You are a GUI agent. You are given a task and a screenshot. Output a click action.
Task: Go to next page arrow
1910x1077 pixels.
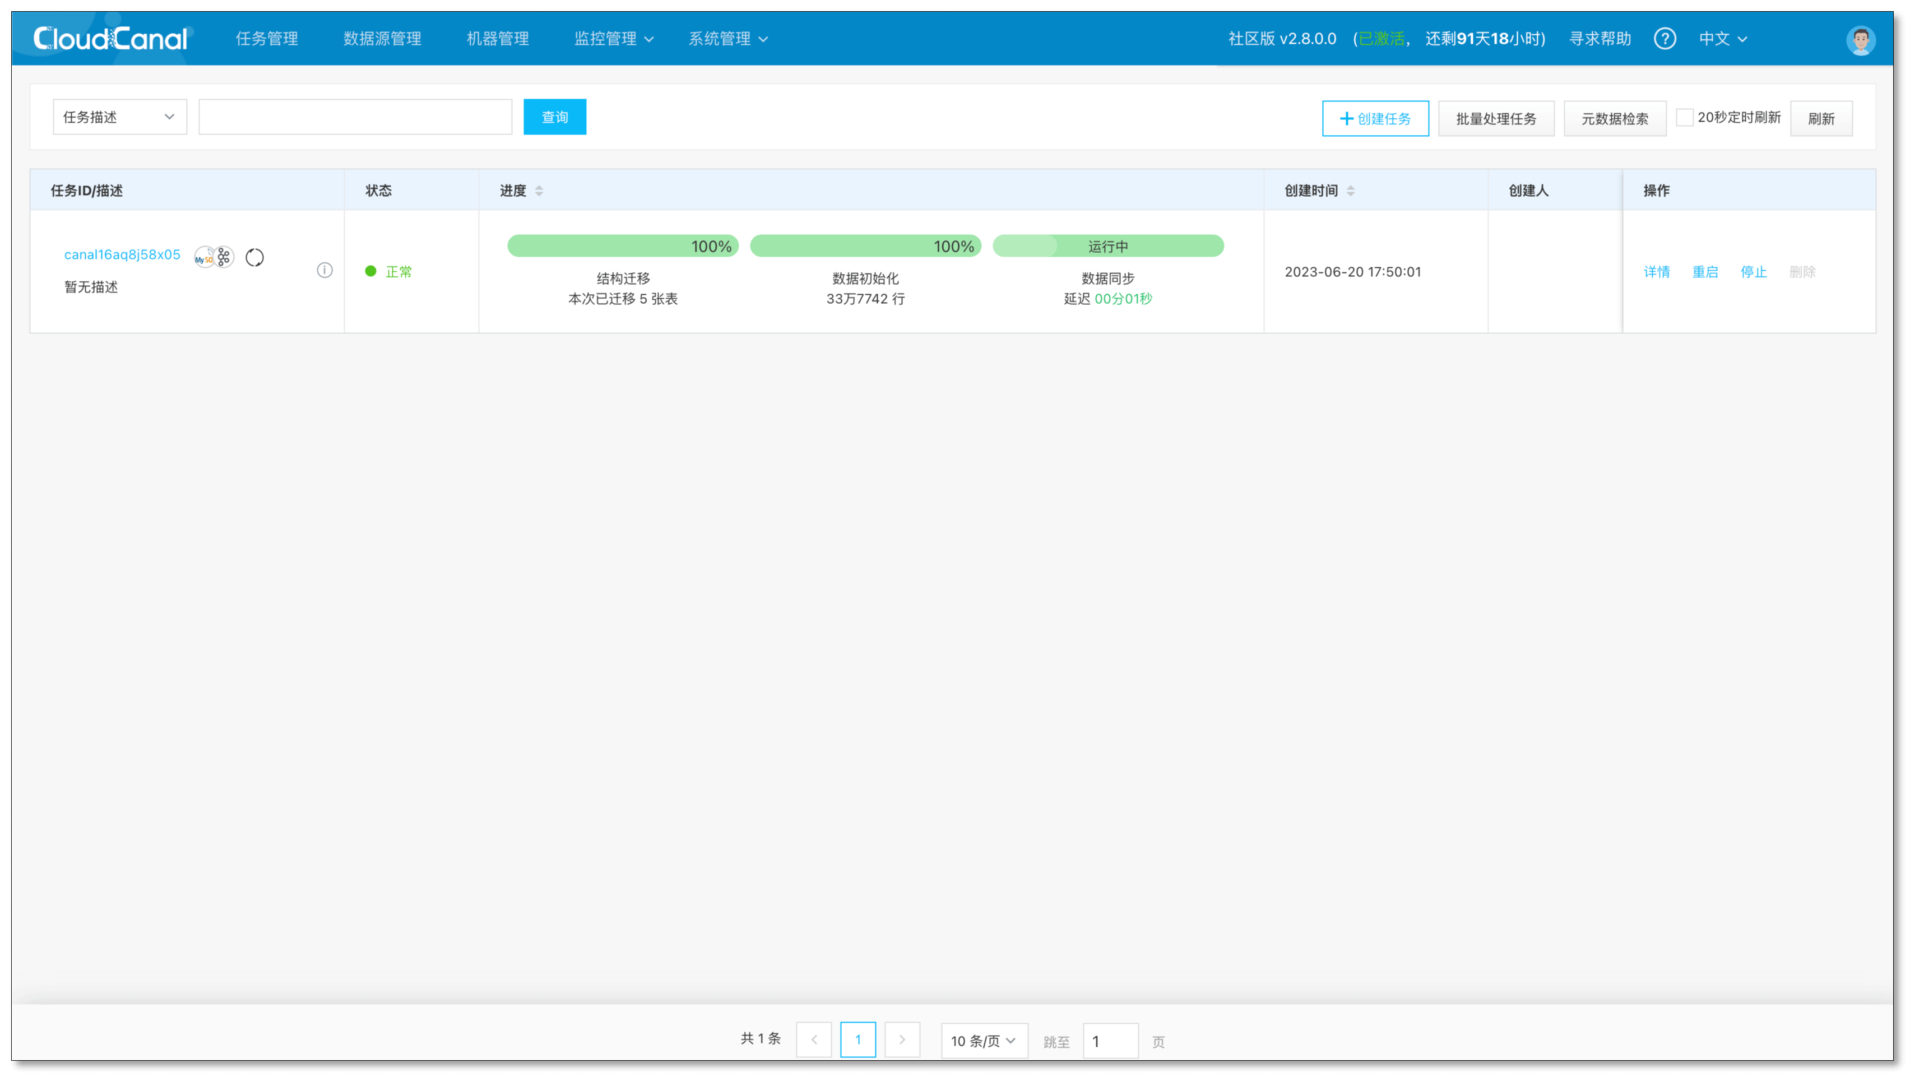pos(902,1040)
